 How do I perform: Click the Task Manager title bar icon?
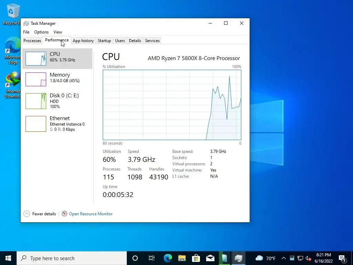point(26,23)
